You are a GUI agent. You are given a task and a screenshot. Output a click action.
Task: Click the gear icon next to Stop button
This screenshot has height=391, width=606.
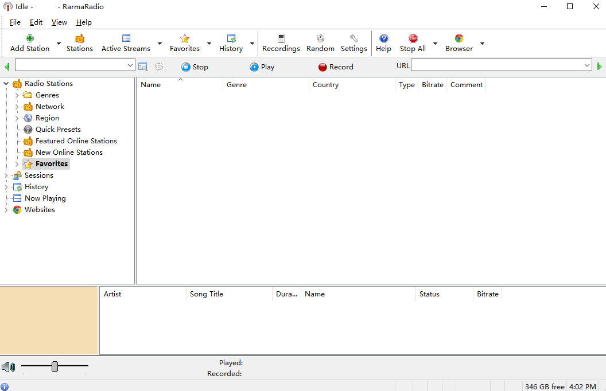[159, 67]
